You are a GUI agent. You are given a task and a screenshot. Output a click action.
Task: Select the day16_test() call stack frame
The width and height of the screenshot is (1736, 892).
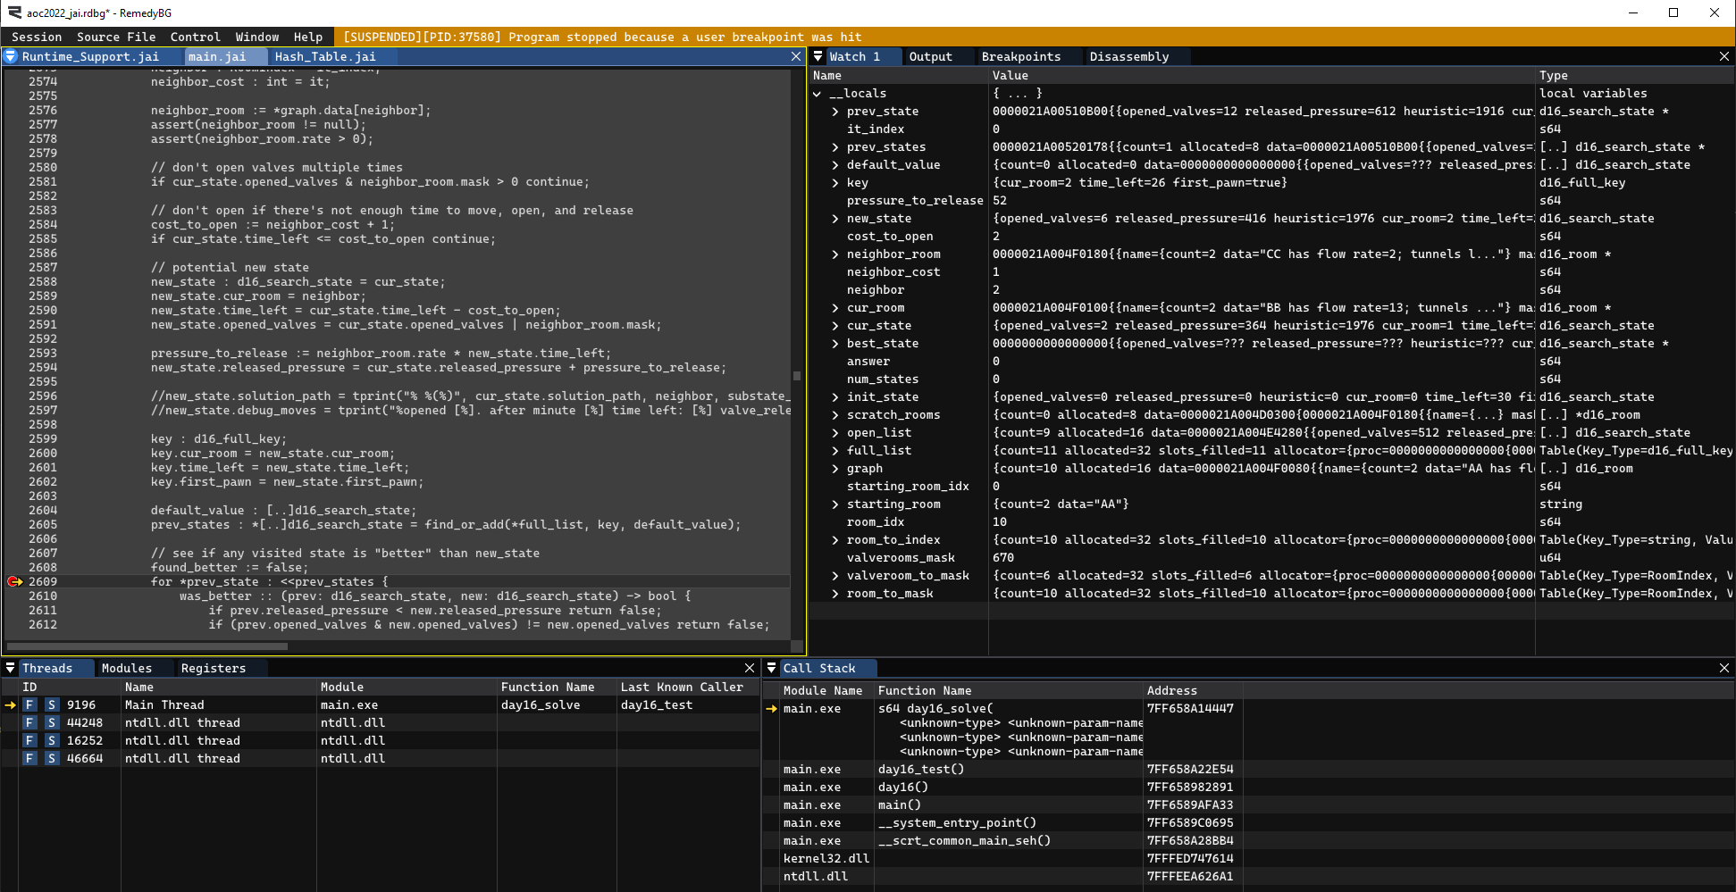click(920, 770)
